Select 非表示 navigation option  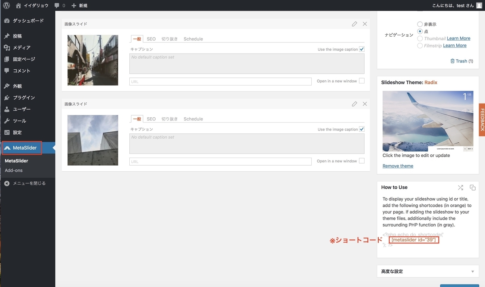click(x=420, y=24)
